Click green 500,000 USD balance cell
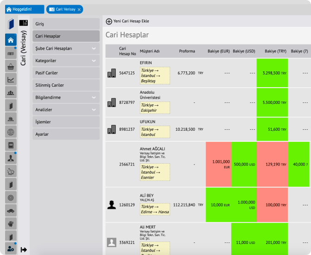 tap(244, 164)
